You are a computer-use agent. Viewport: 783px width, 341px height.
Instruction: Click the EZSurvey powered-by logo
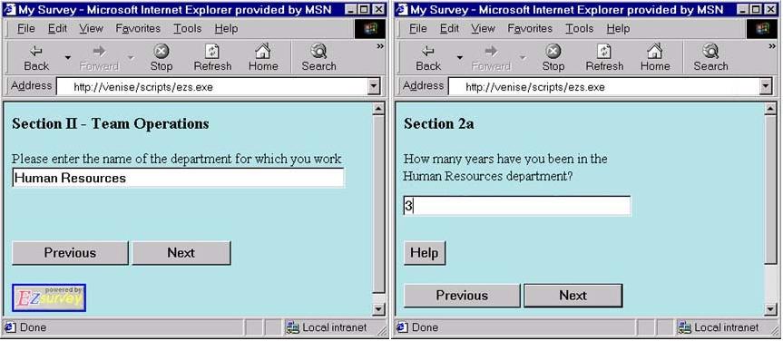tap(49, 298)
